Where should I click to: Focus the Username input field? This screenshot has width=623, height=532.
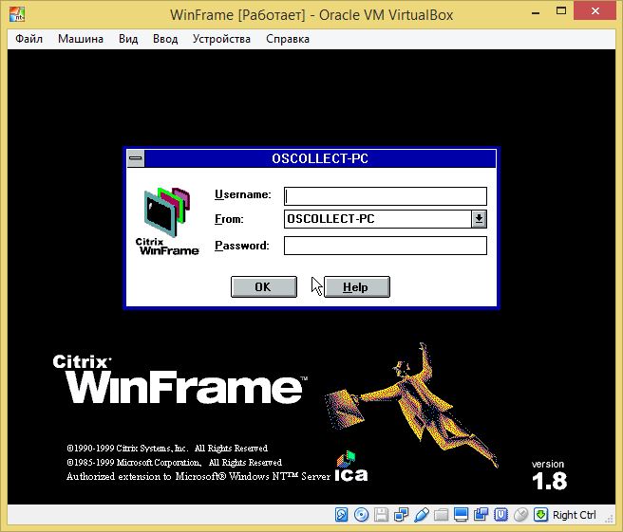tap(386, 196)
